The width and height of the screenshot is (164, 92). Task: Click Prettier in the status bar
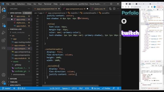pos(106,88)
